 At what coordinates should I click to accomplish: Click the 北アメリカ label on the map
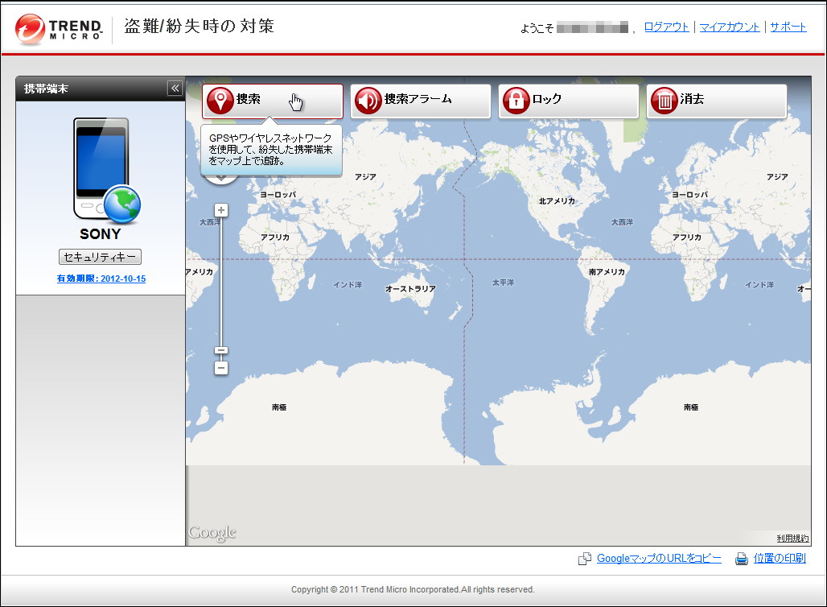click(x=557, y=201)
